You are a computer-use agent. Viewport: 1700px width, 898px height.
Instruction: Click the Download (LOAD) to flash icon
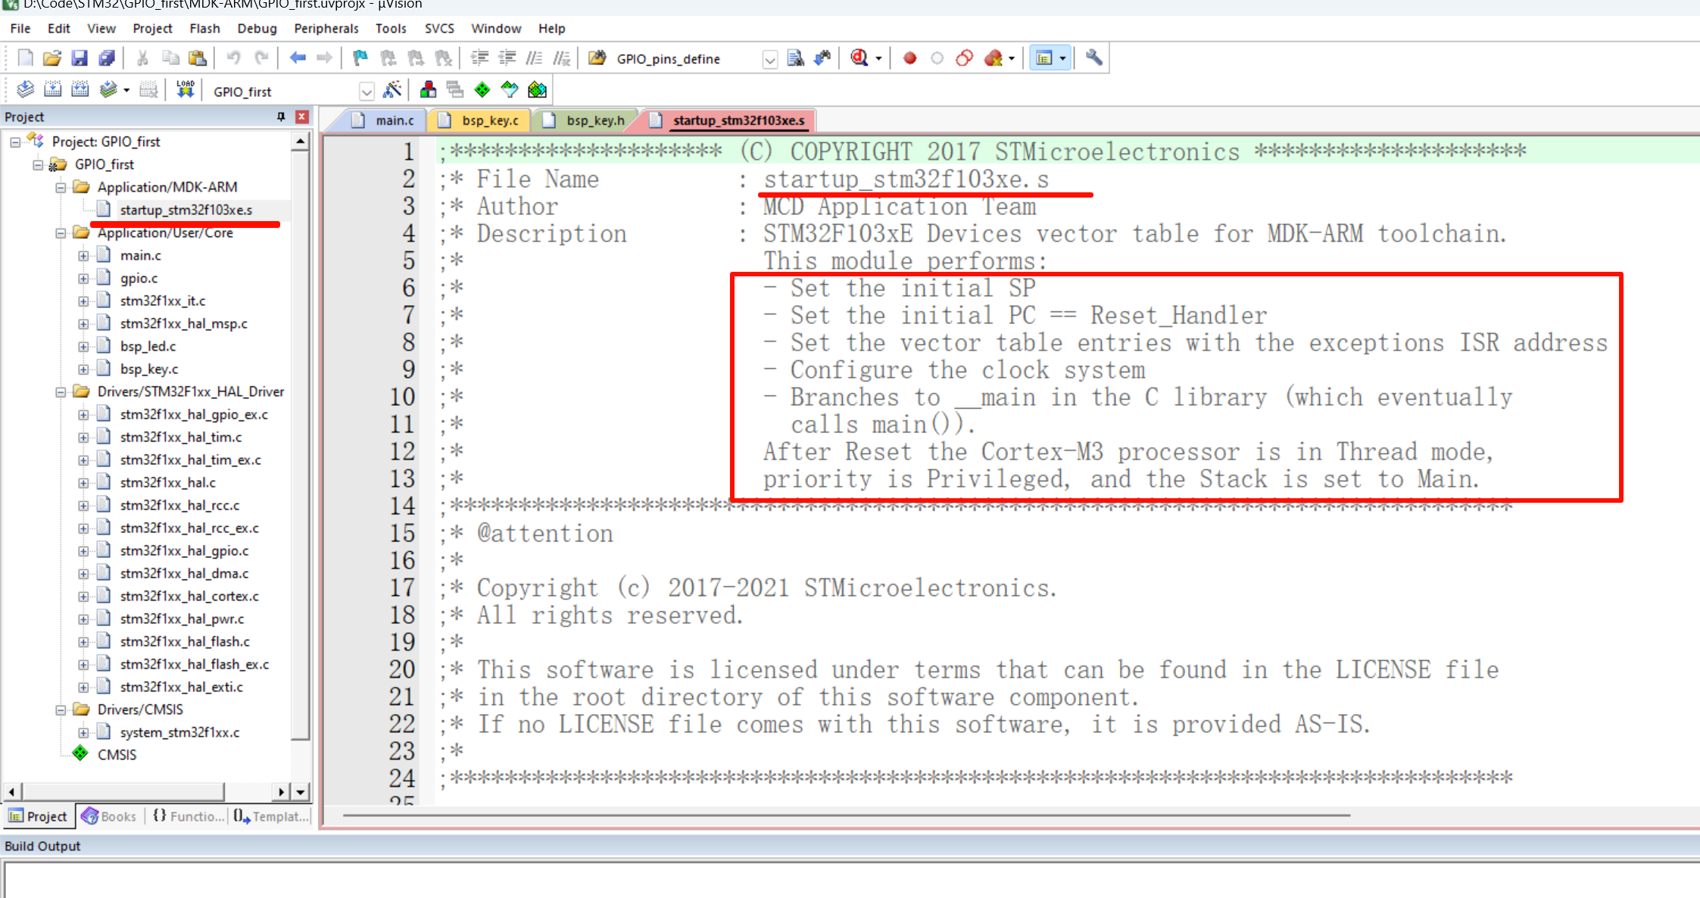pyautogui.click(x=185, y=90)
